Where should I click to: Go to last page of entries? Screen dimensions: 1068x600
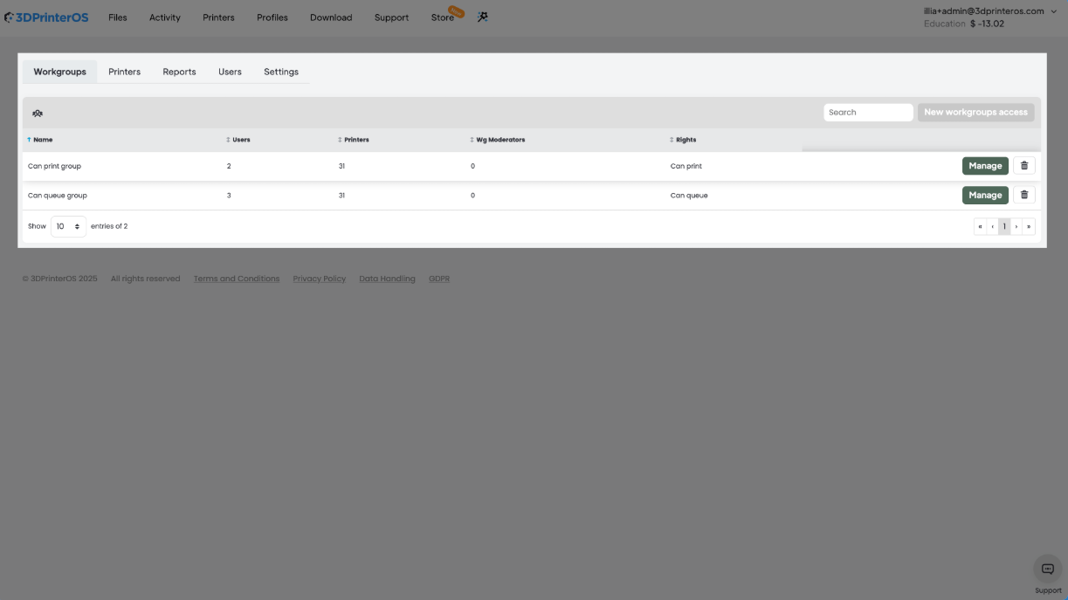[x=1029, y=226]
